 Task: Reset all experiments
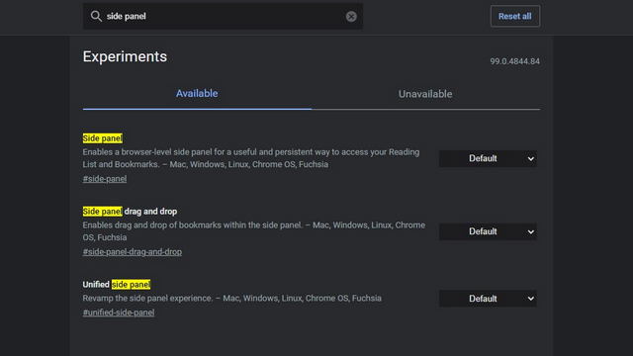(514, 16)
